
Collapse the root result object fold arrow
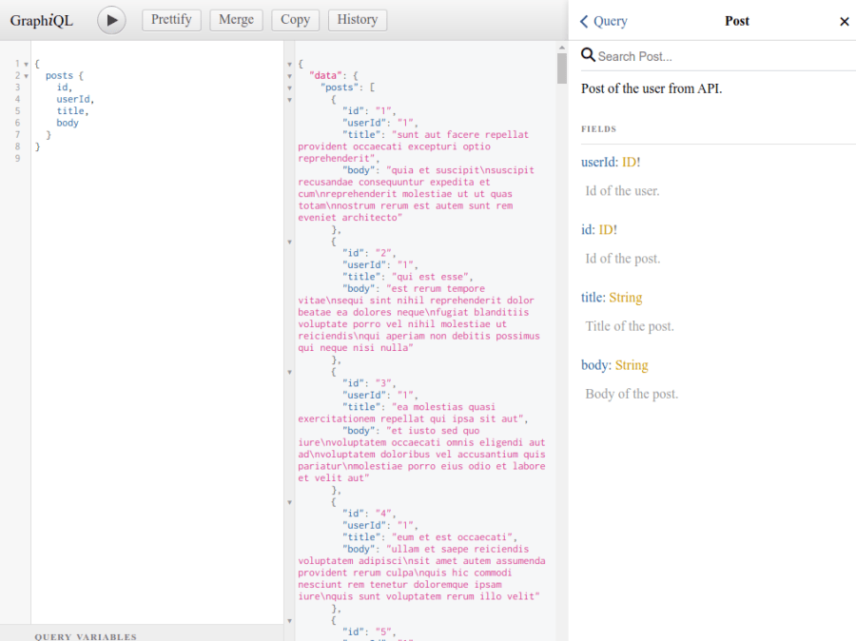click(289, 65)
